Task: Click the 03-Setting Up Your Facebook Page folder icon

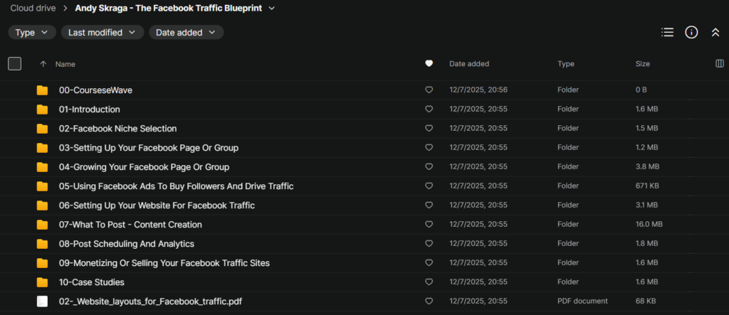Action: pos(42,148)
